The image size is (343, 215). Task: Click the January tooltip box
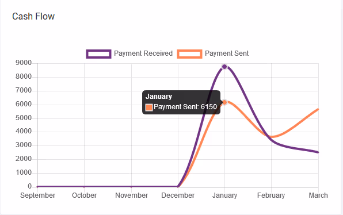pos(181,102)
